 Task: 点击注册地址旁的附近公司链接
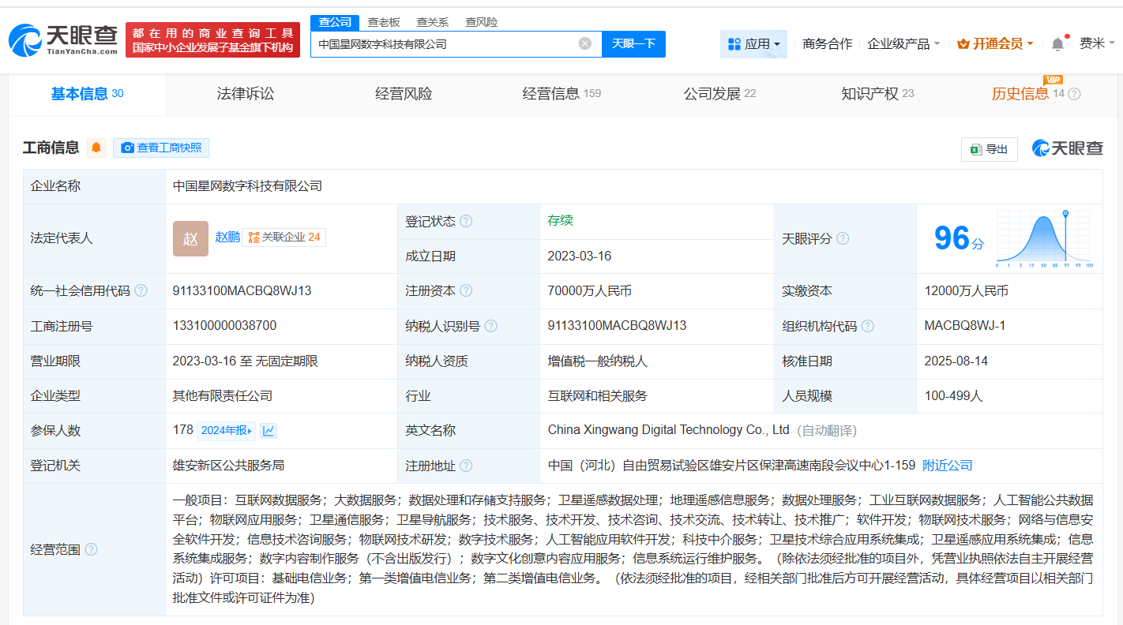click(947, 465)
